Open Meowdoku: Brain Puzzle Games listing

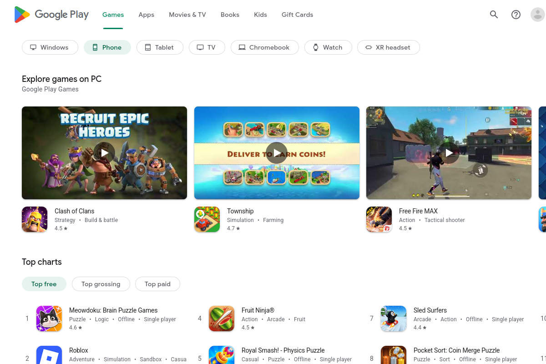[x=113, y=310]
